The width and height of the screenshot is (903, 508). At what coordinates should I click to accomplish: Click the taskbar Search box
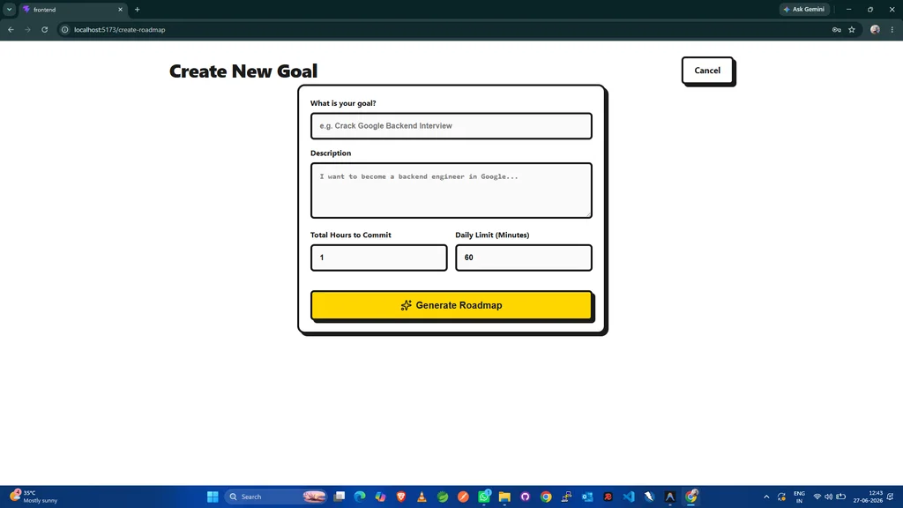click(276, 497)
